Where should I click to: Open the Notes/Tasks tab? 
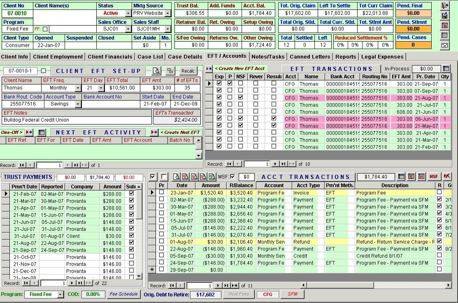pos(267,57)
